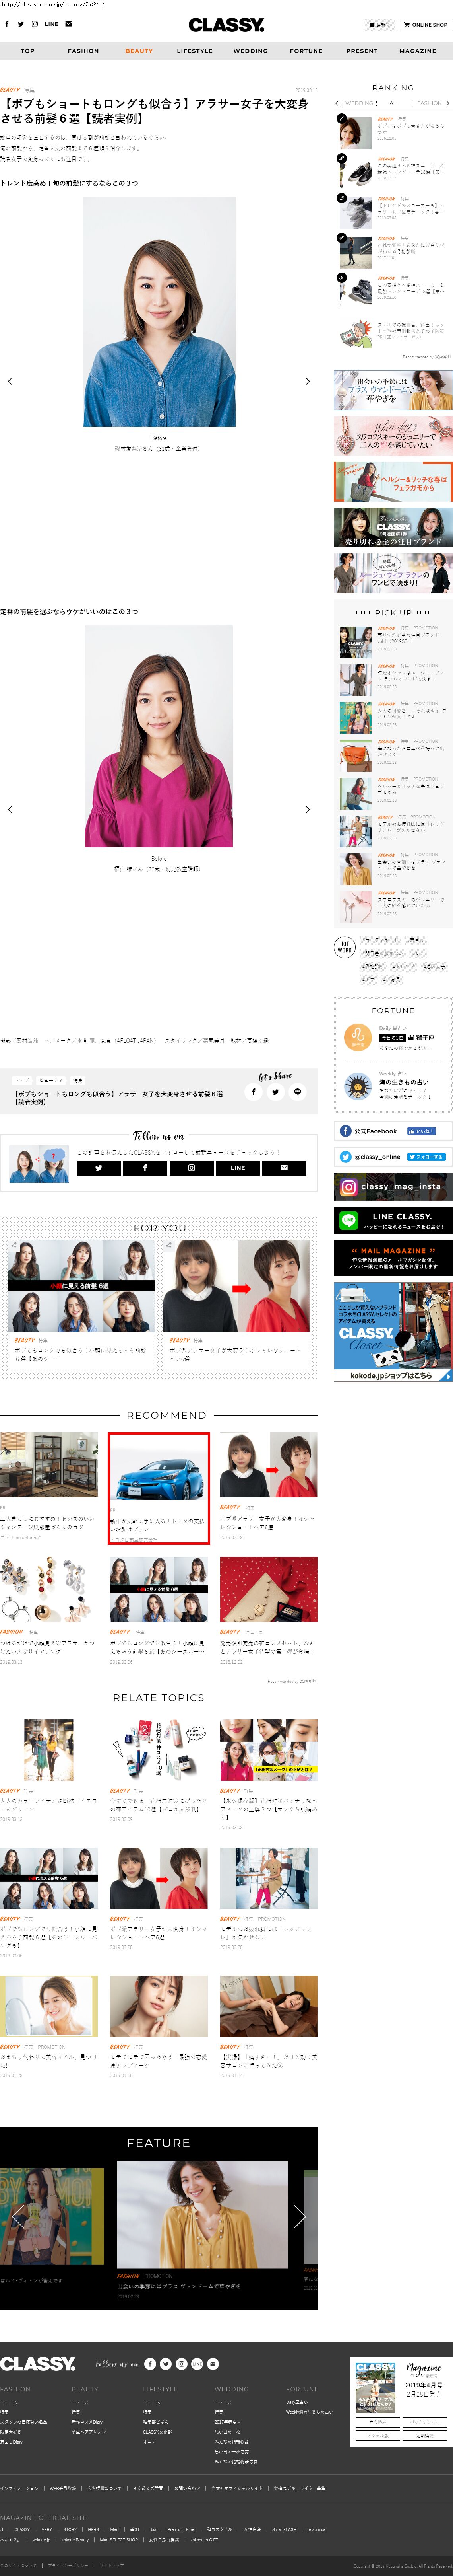
Task: Share on LINE under Let's Share
Action: pyautogui.click(x=297, y=1092)
